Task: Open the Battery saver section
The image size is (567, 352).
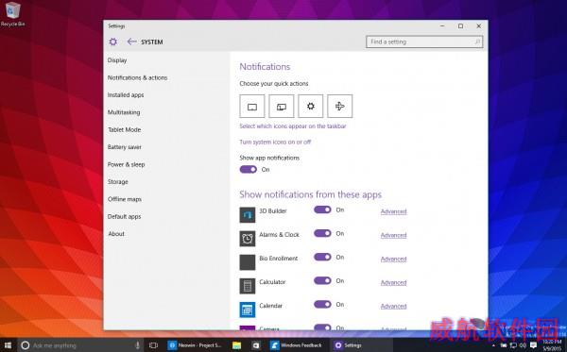Action: (125, 147)
